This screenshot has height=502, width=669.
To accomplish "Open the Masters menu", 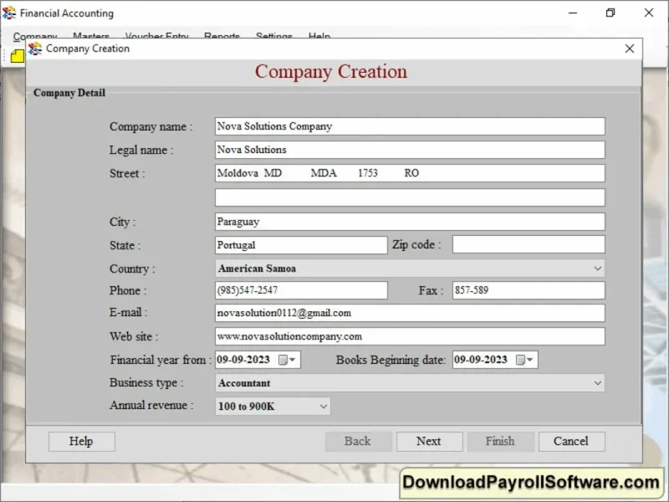I will point(91,36).
